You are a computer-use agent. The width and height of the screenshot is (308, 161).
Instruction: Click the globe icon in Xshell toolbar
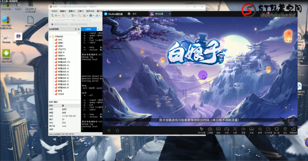click(91, 15)
